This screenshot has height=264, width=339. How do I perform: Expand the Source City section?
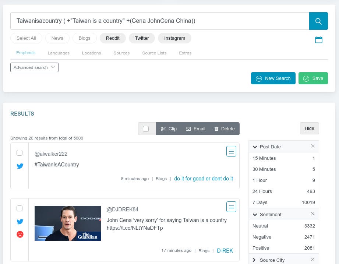pos(254,260)
